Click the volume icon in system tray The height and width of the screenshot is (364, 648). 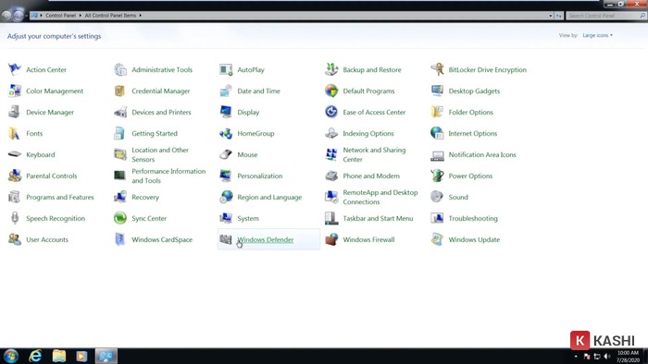606,357
